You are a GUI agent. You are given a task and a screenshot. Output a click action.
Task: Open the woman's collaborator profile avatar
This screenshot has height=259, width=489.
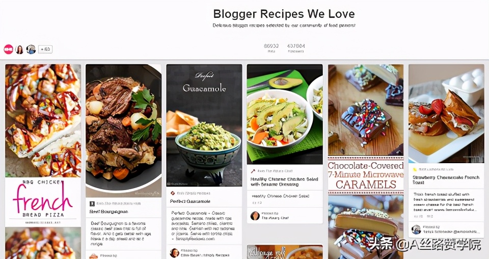click(x=19, y=49)
